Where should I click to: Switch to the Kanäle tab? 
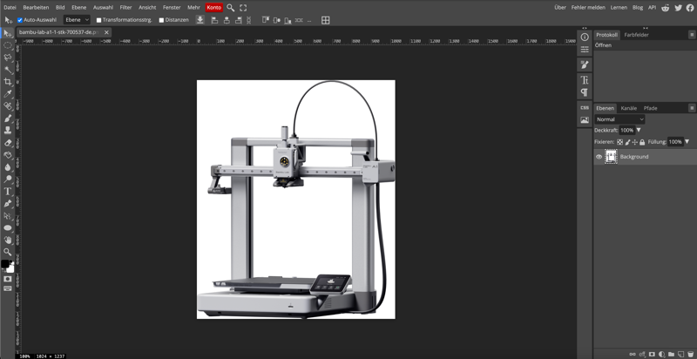click(628, 107)
